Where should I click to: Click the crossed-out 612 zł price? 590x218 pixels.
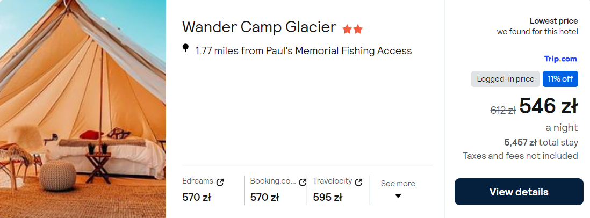(x=503, y=110)
